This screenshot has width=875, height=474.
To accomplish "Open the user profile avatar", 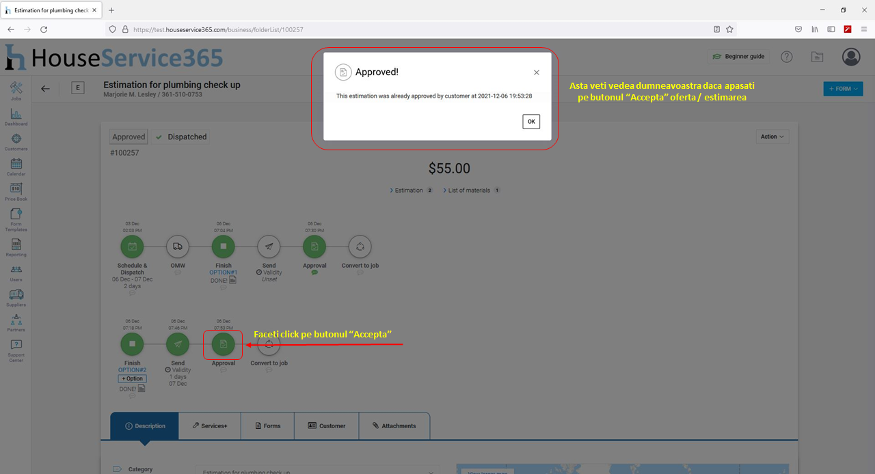I will [851, 57].
